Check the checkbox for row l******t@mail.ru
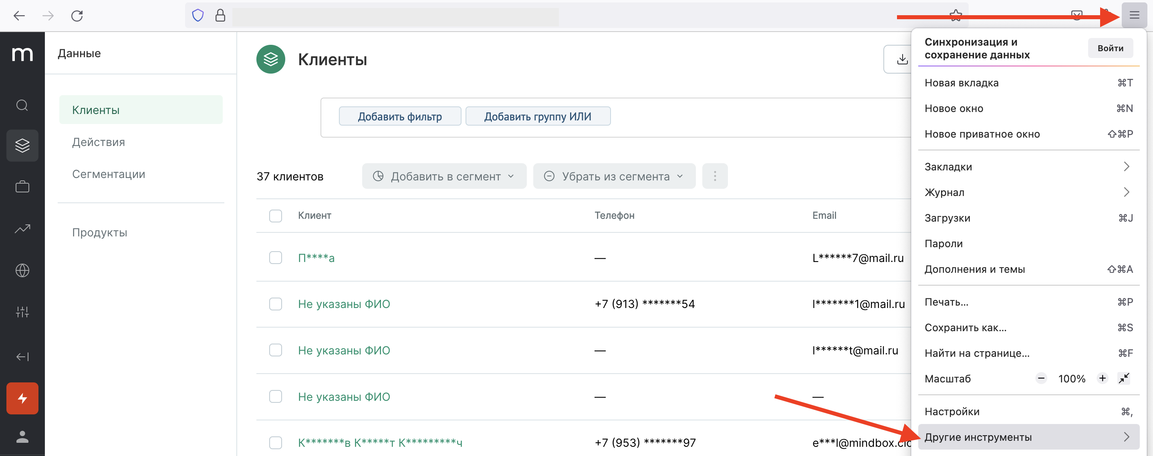The height and width of the screenshot is (456, 1153). pos(275,350)
